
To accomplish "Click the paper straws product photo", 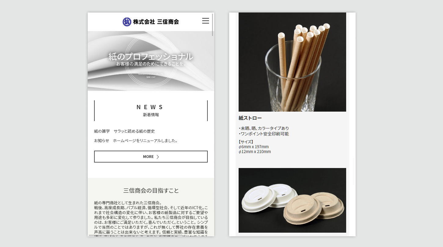I will coord(292,62).
